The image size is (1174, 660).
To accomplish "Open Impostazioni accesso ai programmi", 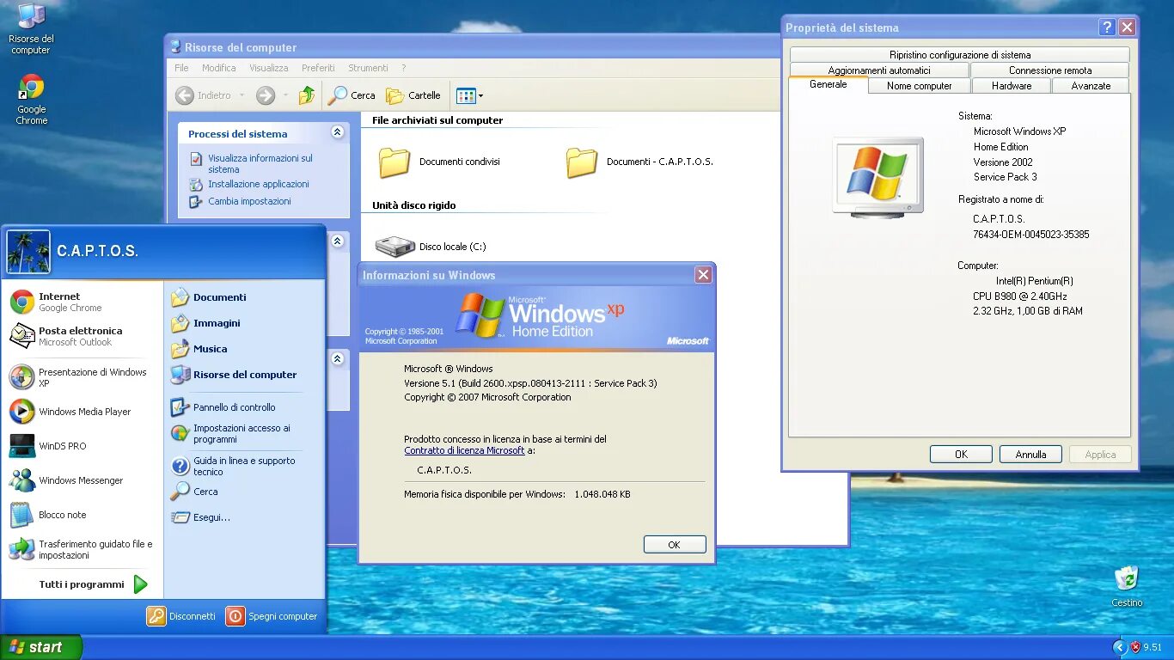I will (x=236, y=433).
